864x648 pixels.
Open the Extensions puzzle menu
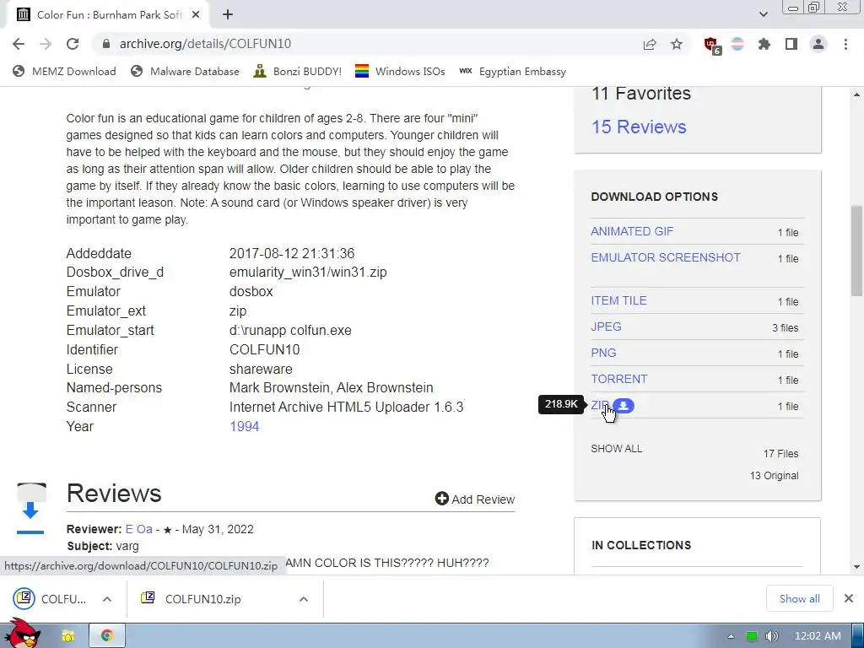click(x=764, y=44)
